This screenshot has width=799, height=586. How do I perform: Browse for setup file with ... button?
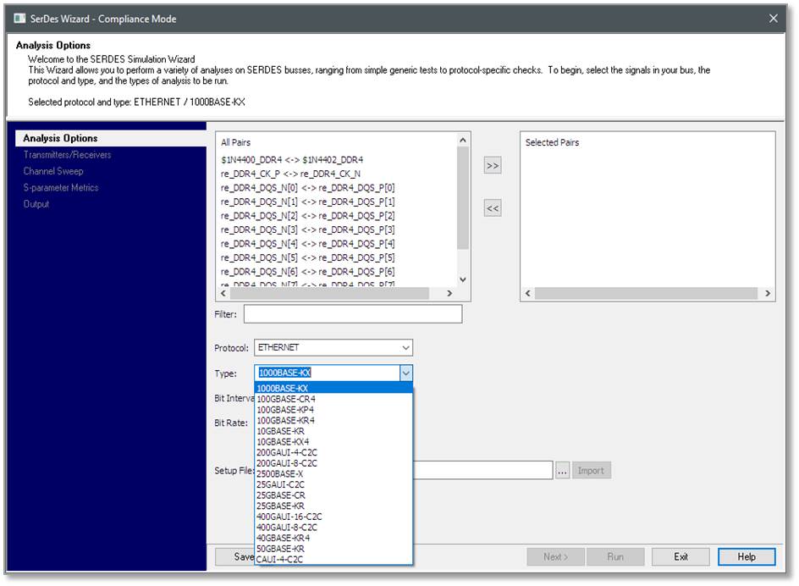(x=562, y=470)
